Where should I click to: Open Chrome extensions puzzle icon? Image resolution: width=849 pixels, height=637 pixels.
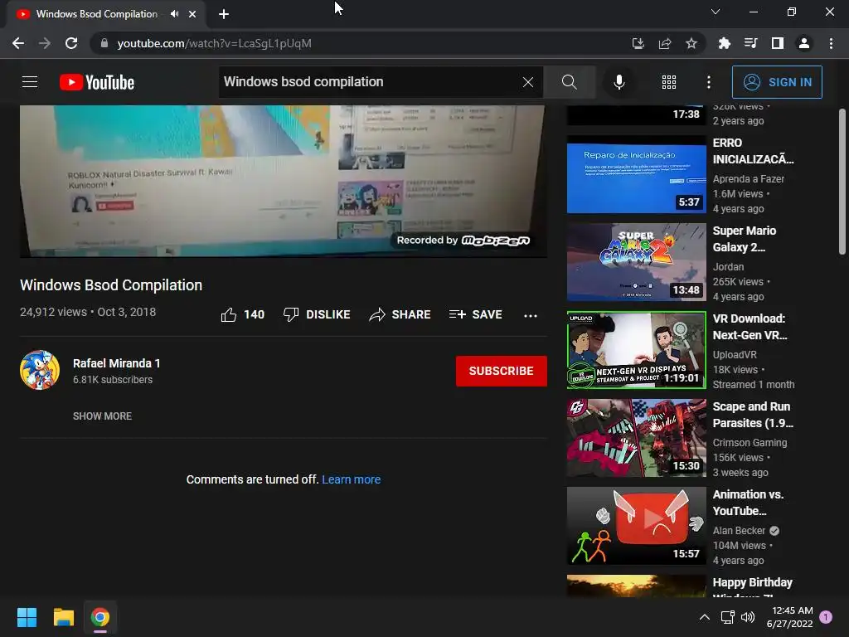point(724,43)
